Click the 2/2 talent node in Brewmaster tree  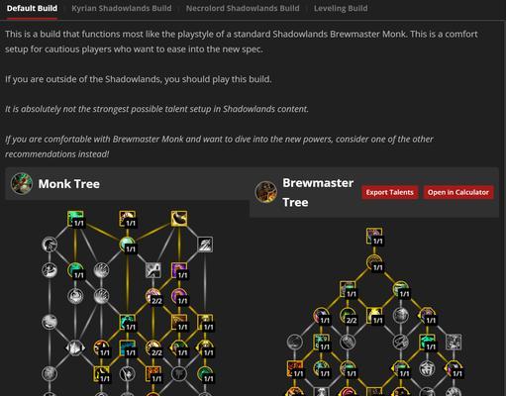tap(348, 316)
